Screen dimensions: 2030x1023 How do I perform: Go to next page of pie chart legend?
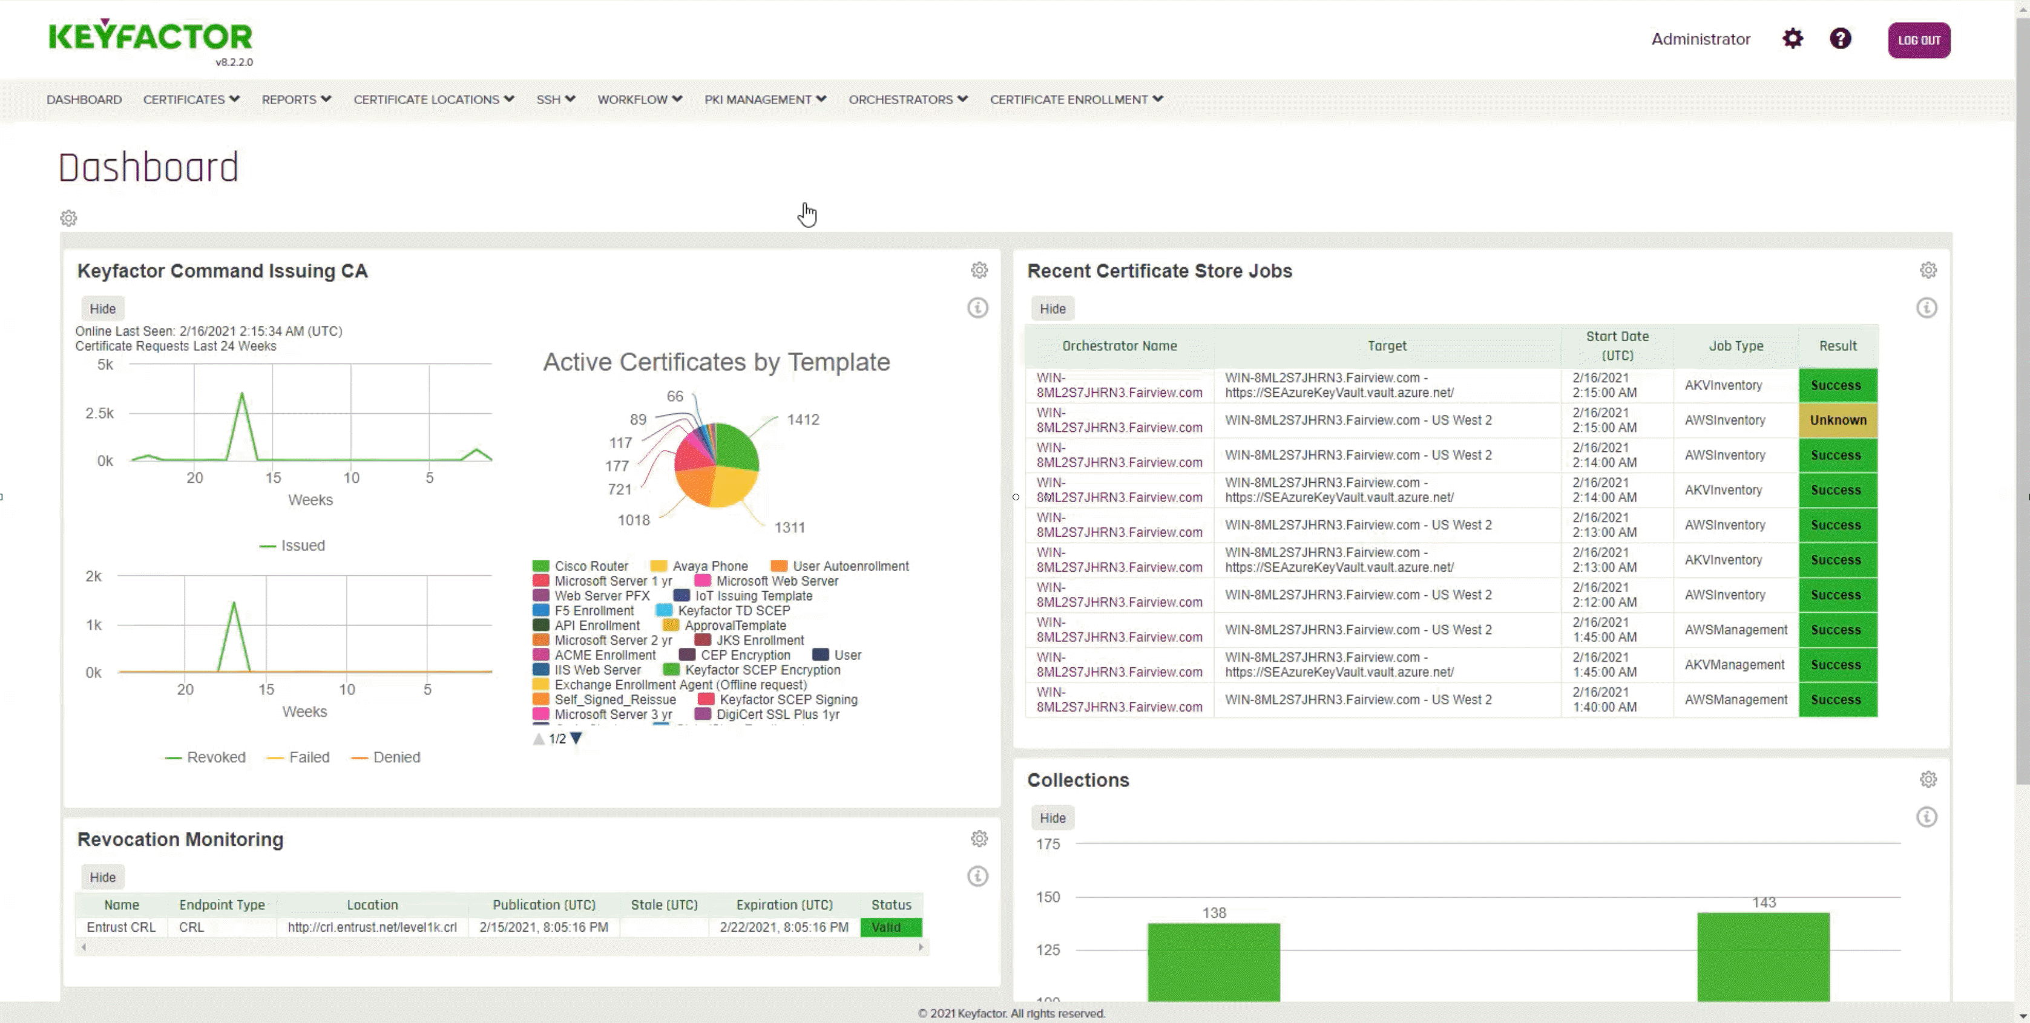576,739
